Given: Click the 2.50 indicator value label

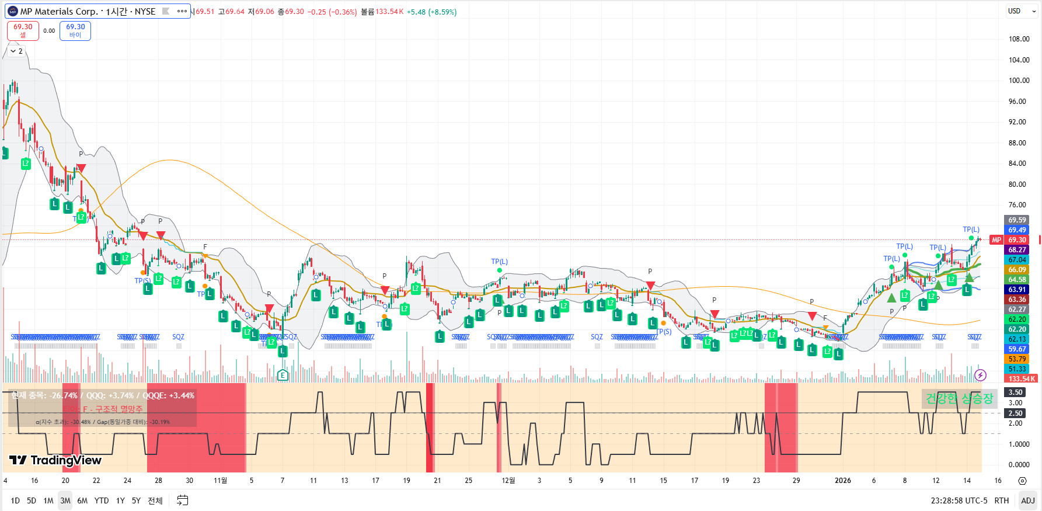Looking at the screenshot, I should pyautogui.click(x=1016, y=413).
